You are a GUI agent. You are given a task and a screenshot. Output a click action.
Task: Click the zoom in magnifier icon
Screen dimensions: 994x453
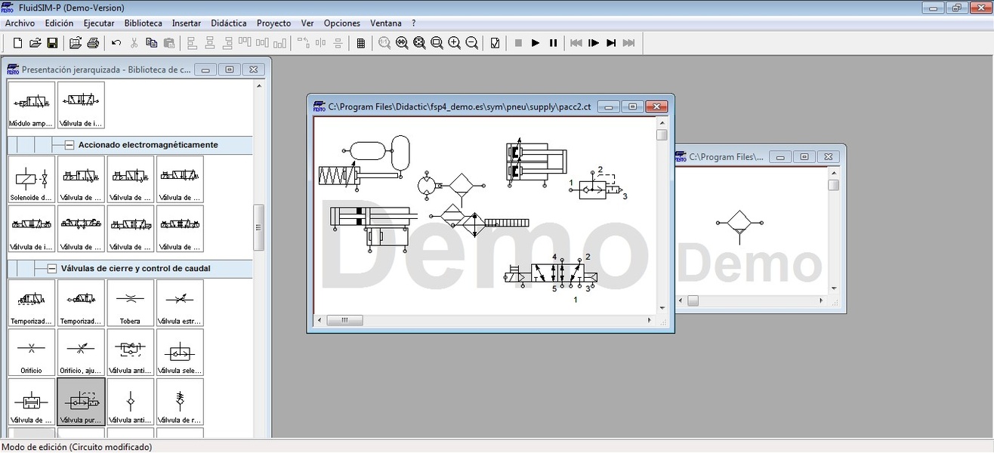pyautogui.click(x=455, y=43)
